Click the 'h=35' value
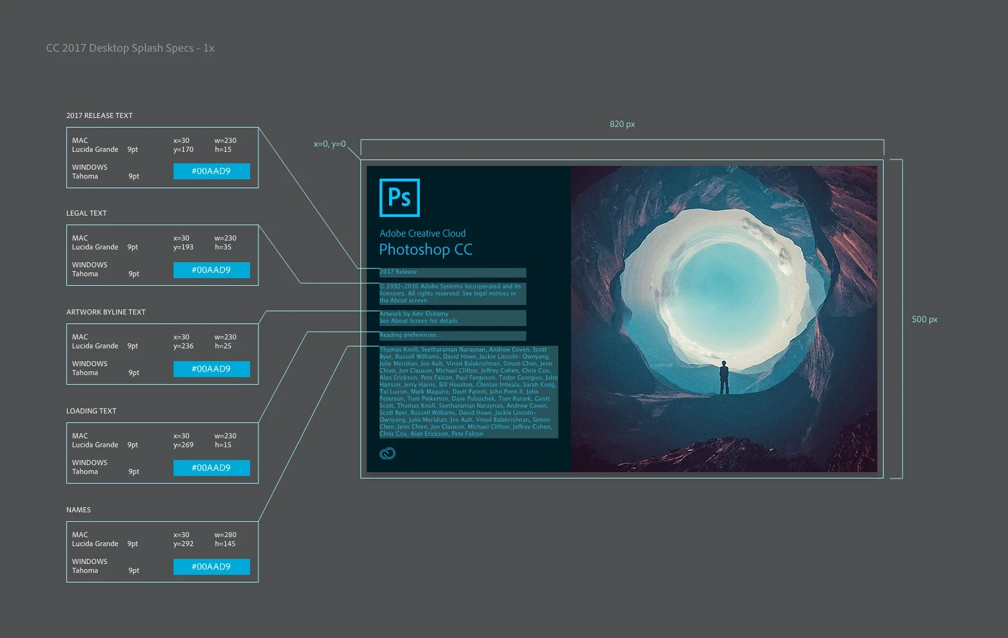This screenshot has height=638, width=1008. (223, 248)
